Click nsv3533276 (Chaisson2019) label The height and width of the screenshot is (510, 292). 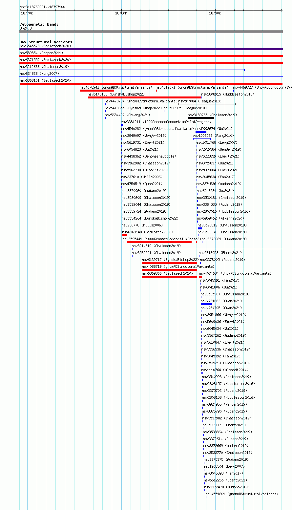222,232
